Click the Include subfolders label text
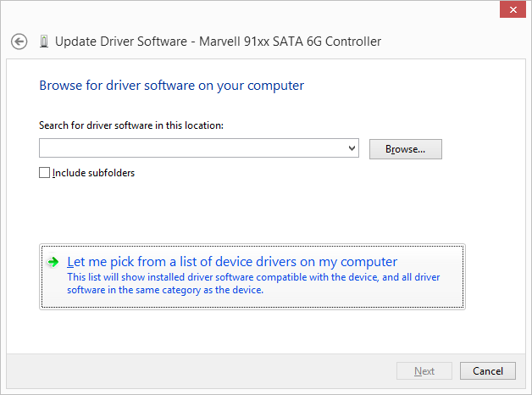 pos(94,173)
